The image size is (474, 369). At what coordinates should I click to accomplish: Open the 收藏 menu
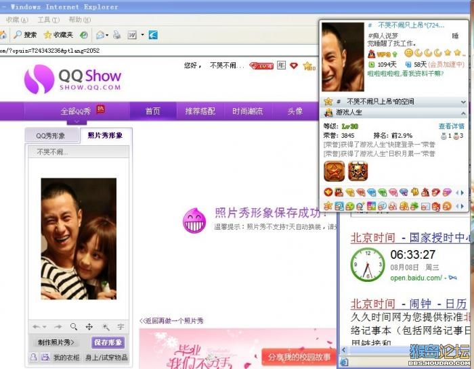(x=17, y=20)
